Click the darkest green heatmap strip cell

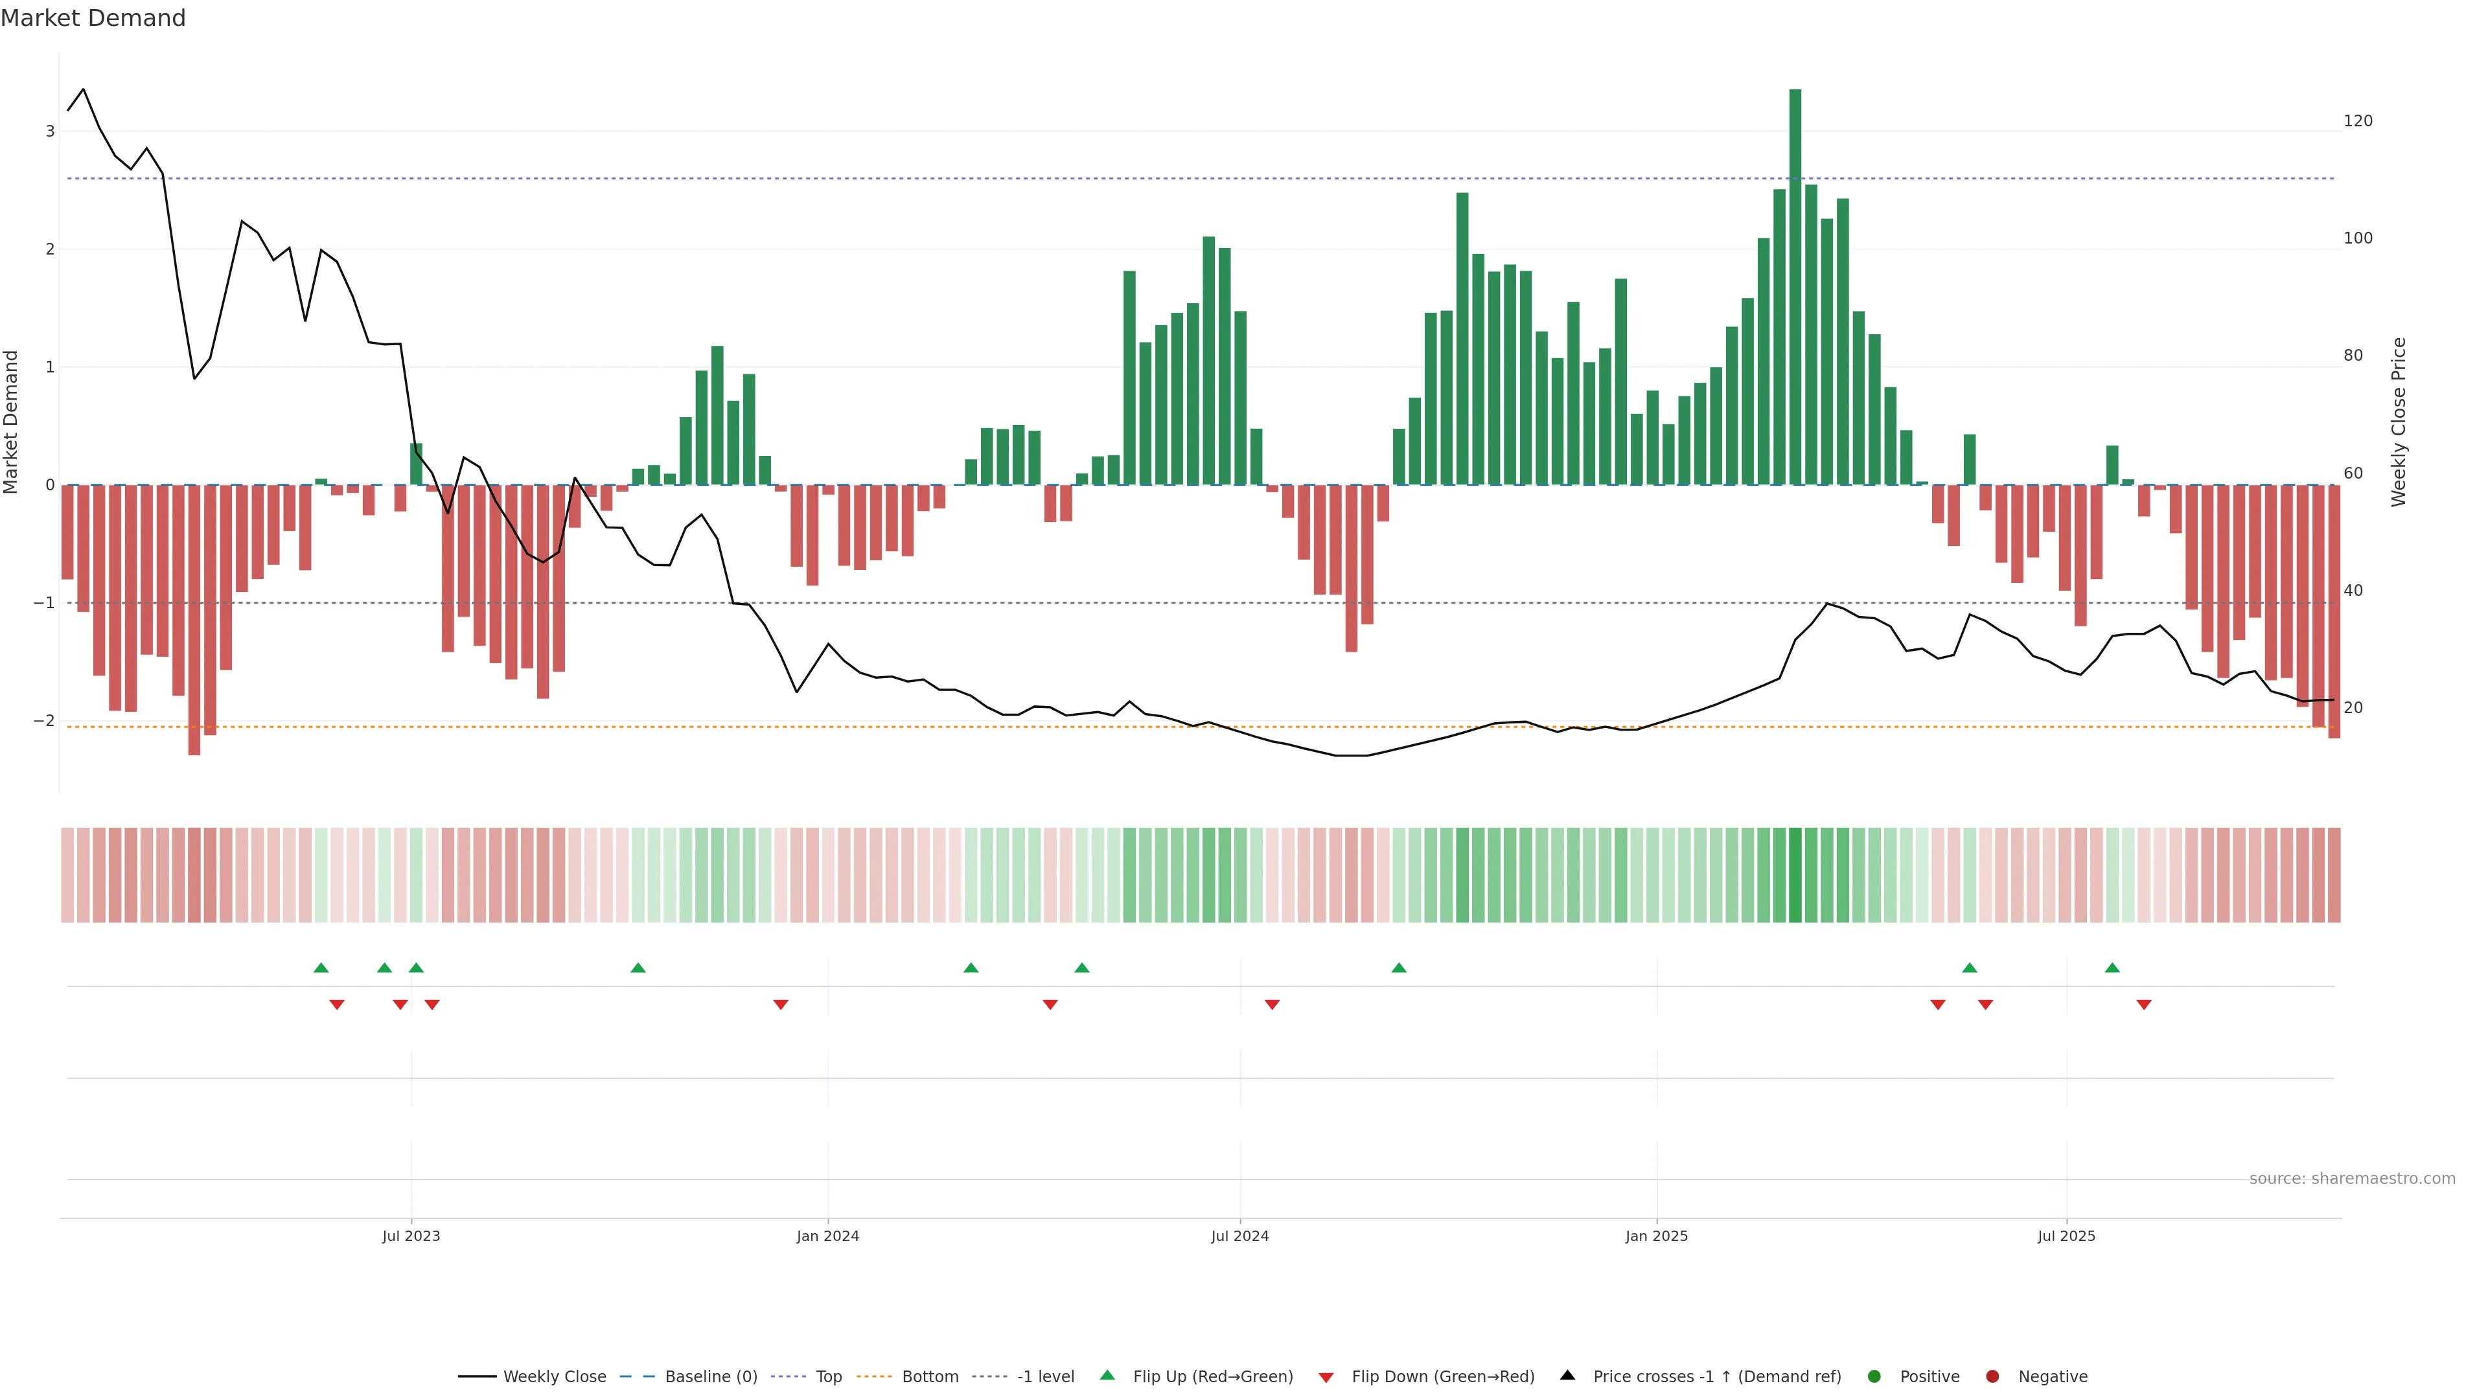tap(1795, 875)
